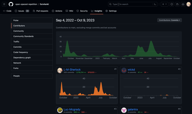Open the Contributions: Commits dropdown

(x=170, y=20)
